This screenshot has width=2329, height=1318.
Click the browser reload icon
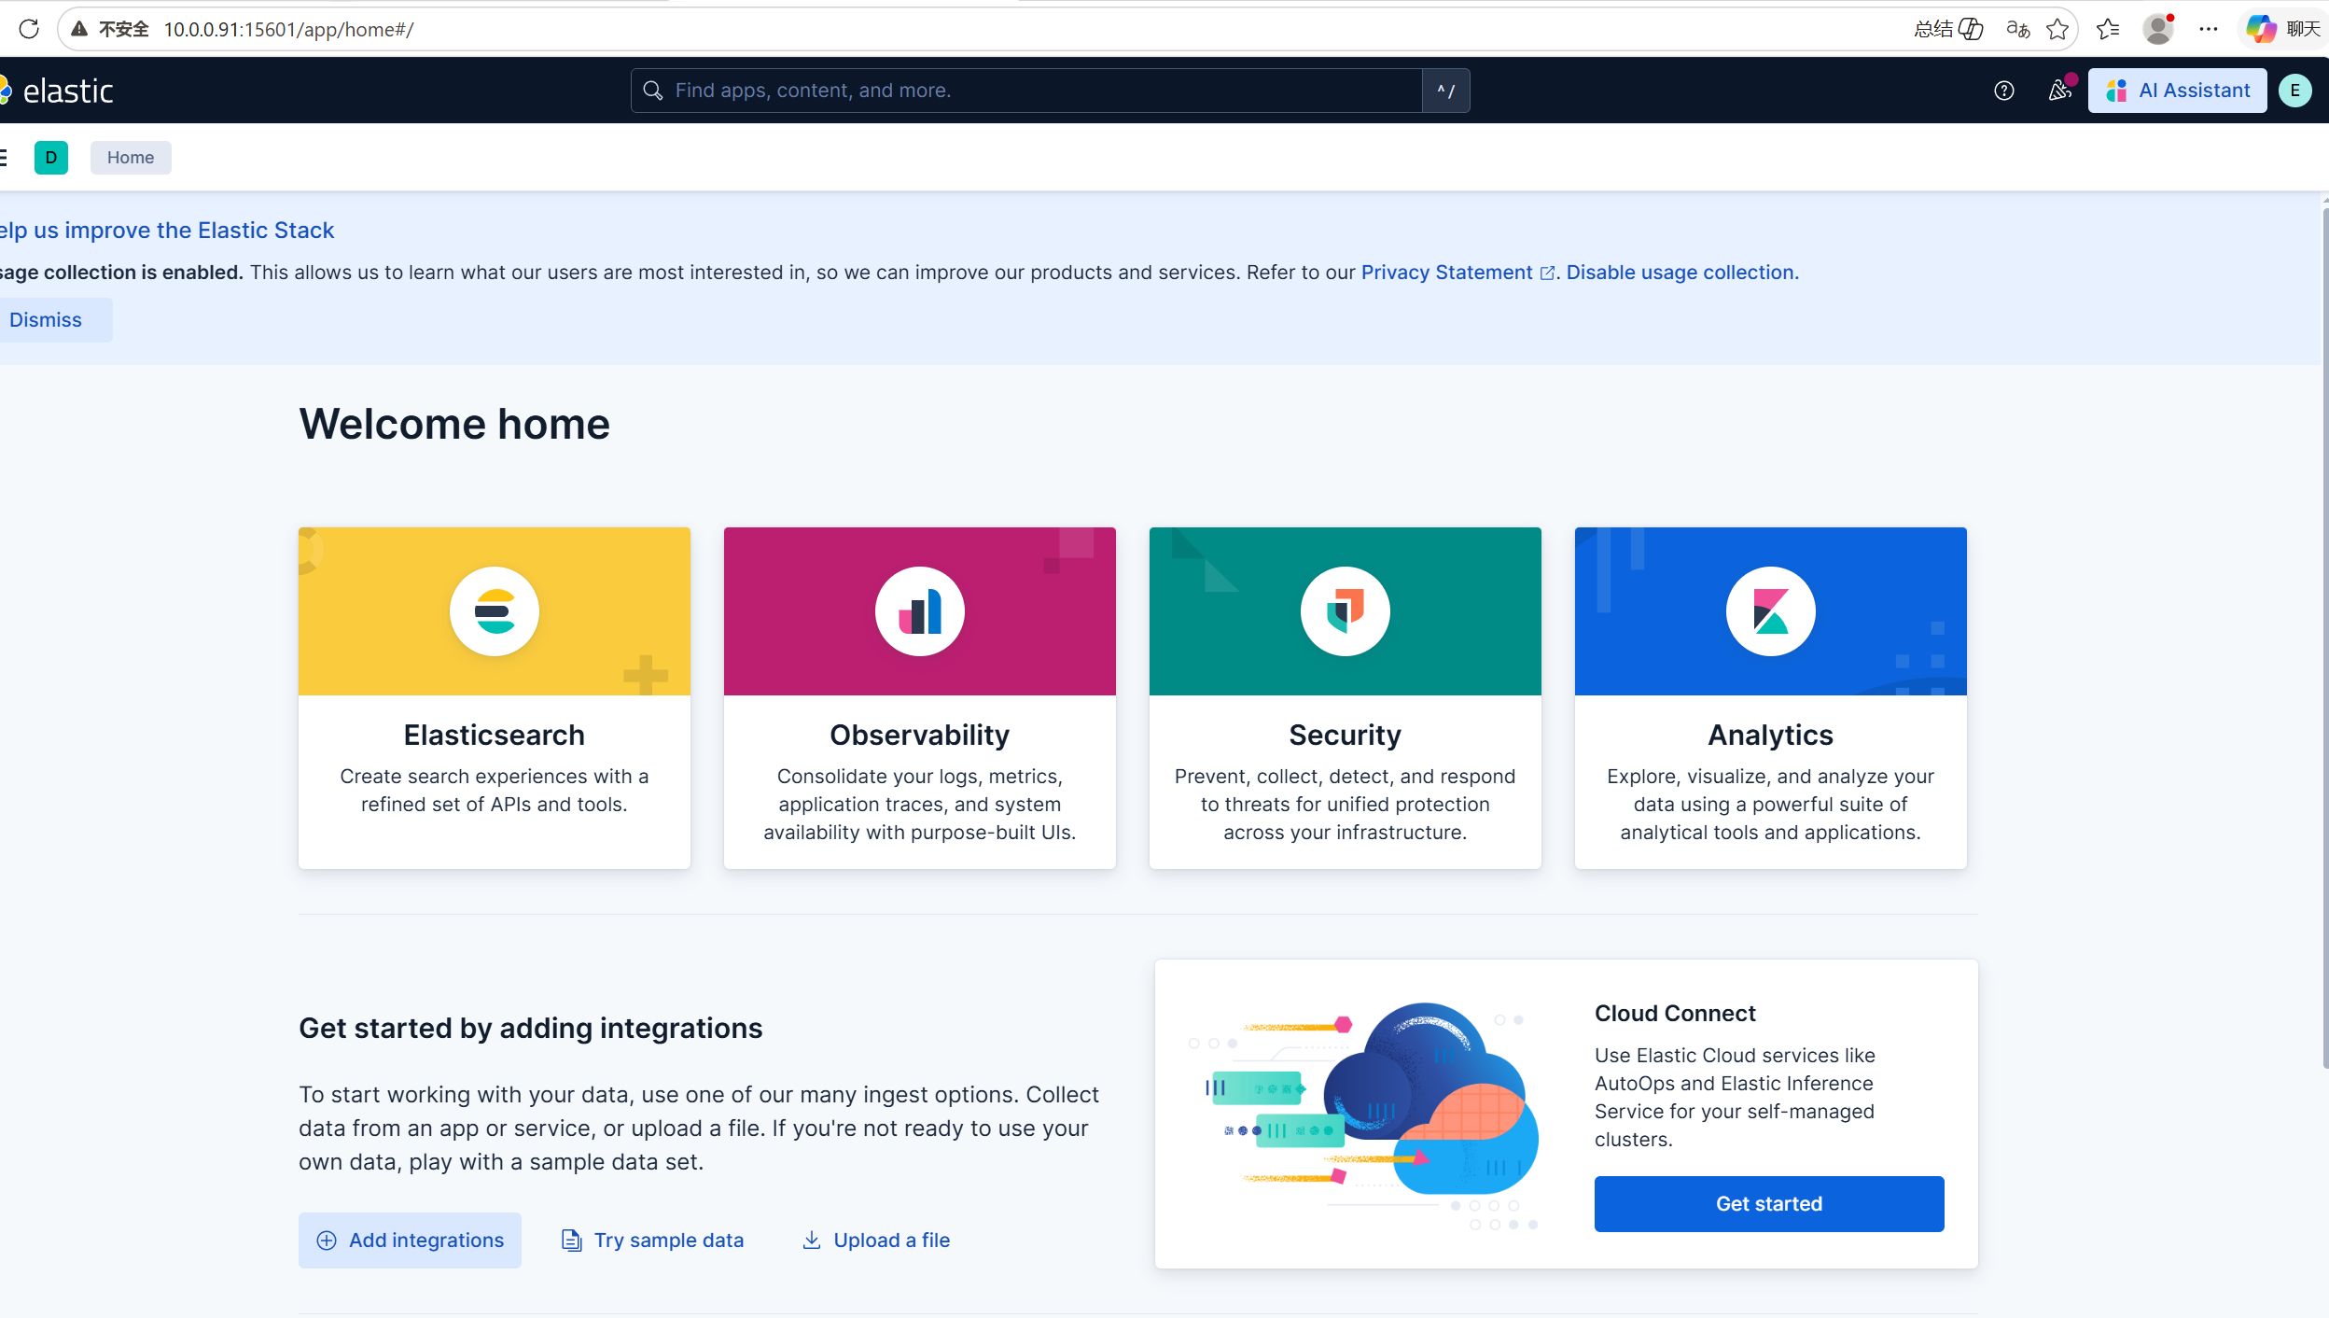[29, 29]
